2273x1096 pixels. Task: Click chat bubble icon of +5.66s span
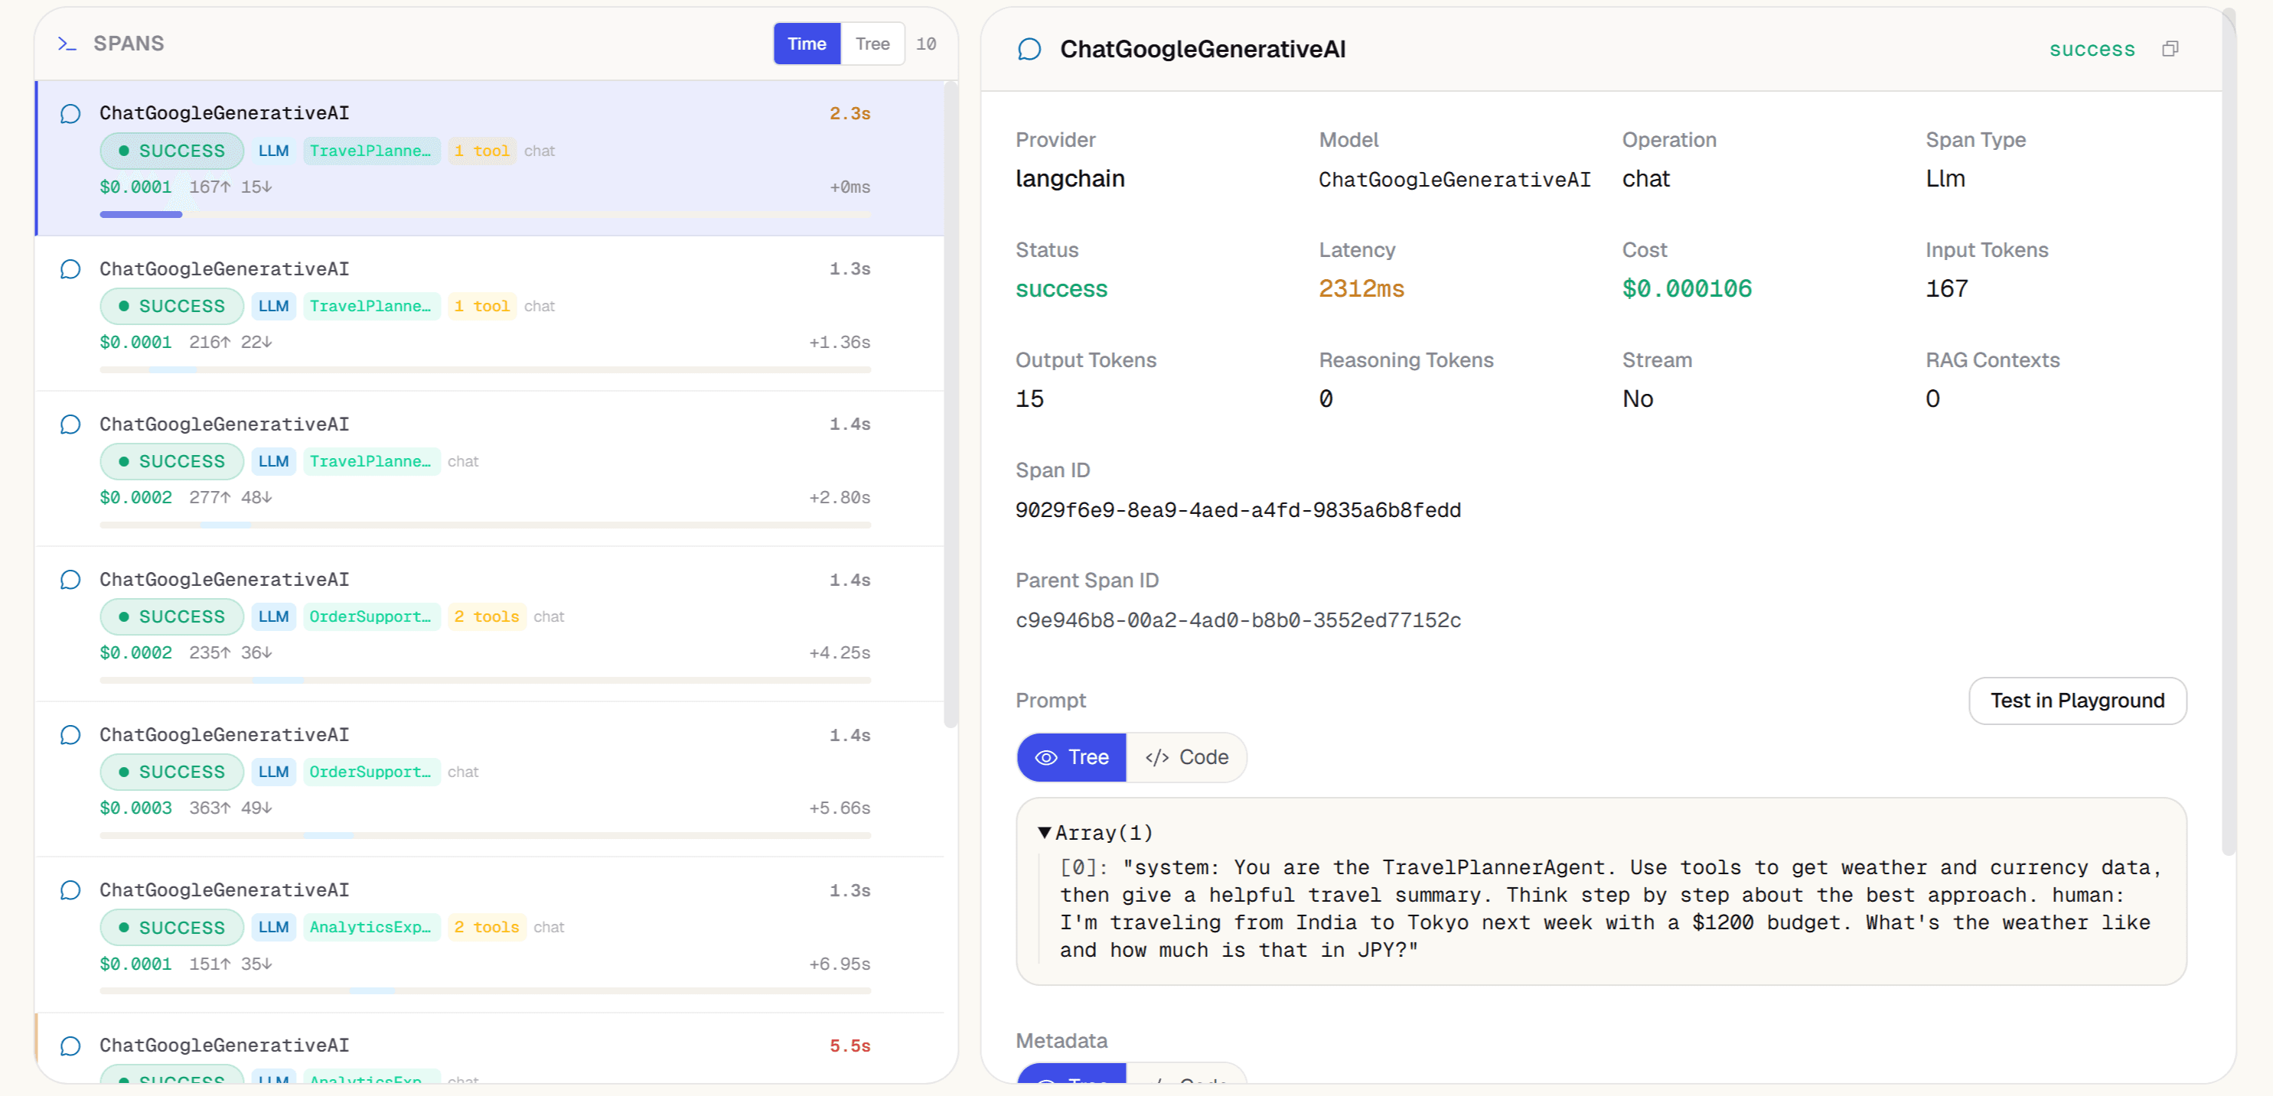tap(70, 734)
